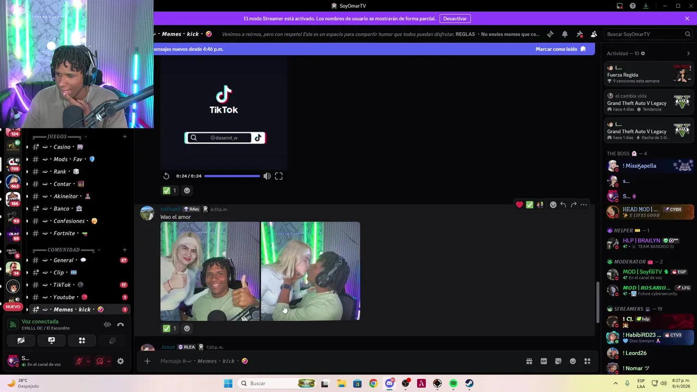Open the GIF picker
The width and height of the screenshot is (697, 392).
[x=543, y=361]
